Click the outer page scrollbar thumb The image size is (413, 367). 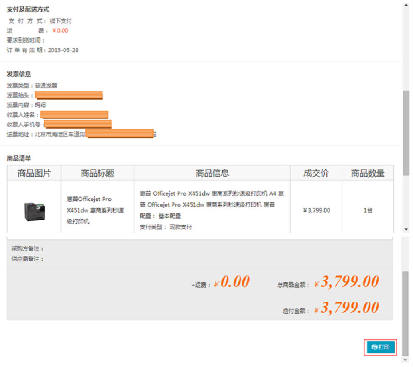[406, 314]
